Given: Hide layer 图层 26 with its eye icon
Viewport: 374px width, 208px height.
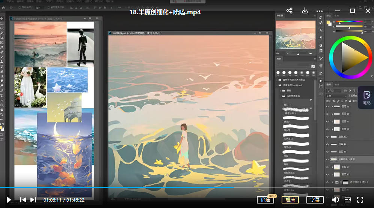Looking at the screenshot, I should pos(327,106).
